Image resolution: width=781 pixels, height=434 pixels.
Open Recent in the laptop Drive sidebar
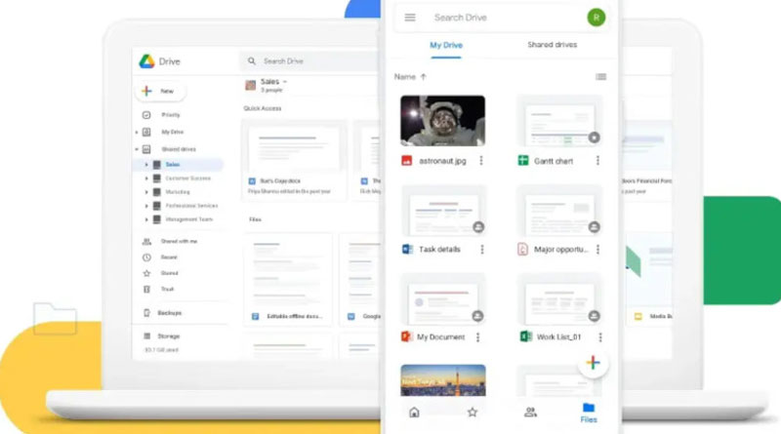click(x=169, y=257)
